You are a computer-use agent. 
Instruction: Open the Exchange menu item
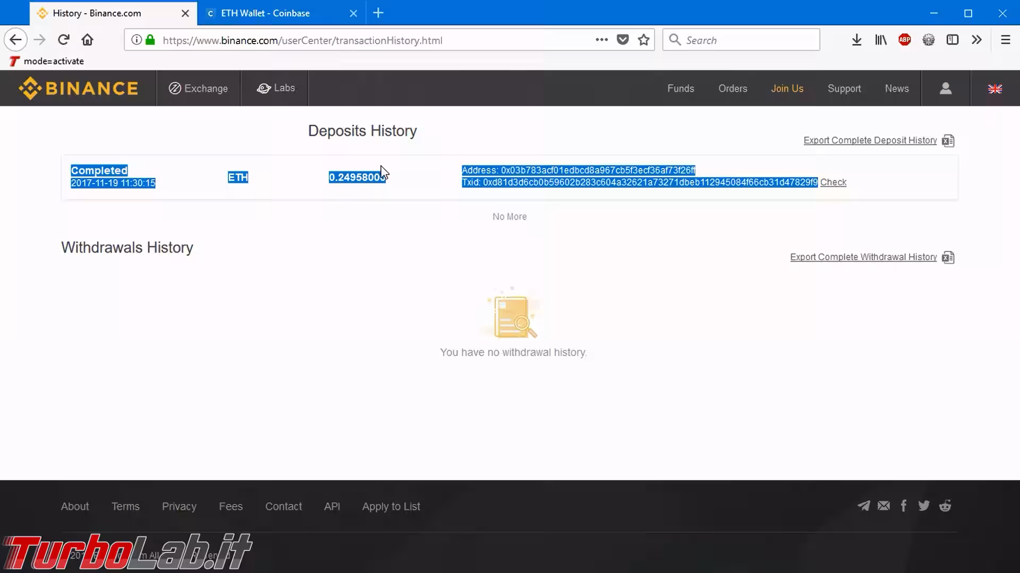[198, 89]
